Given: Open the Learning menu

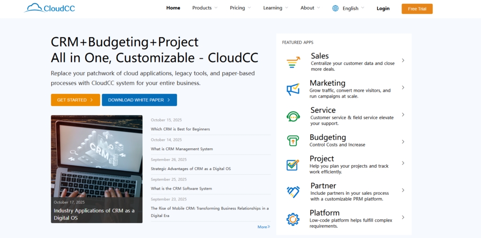Looking at the screenshot, I should [x=275, y=8].
